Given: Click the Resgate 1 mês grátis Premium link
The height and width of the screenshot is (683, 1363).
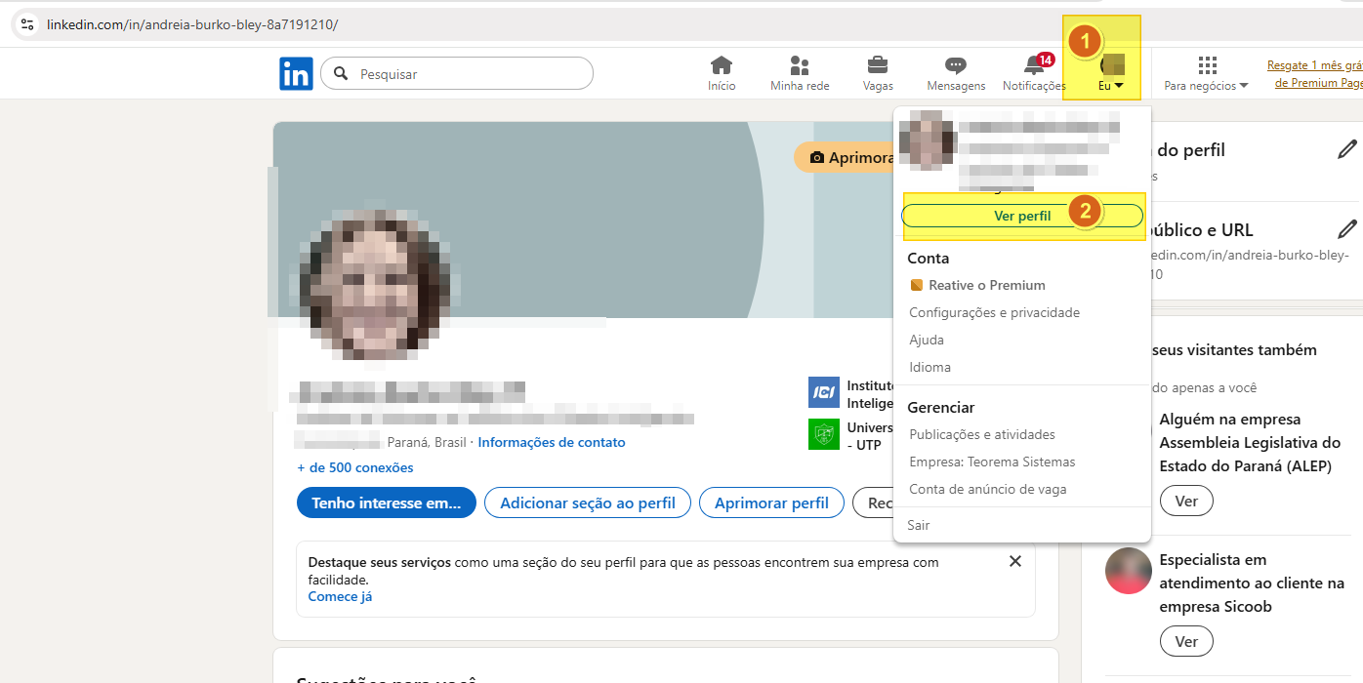Looking at the screenshot, I should (x=1314, y=74).
